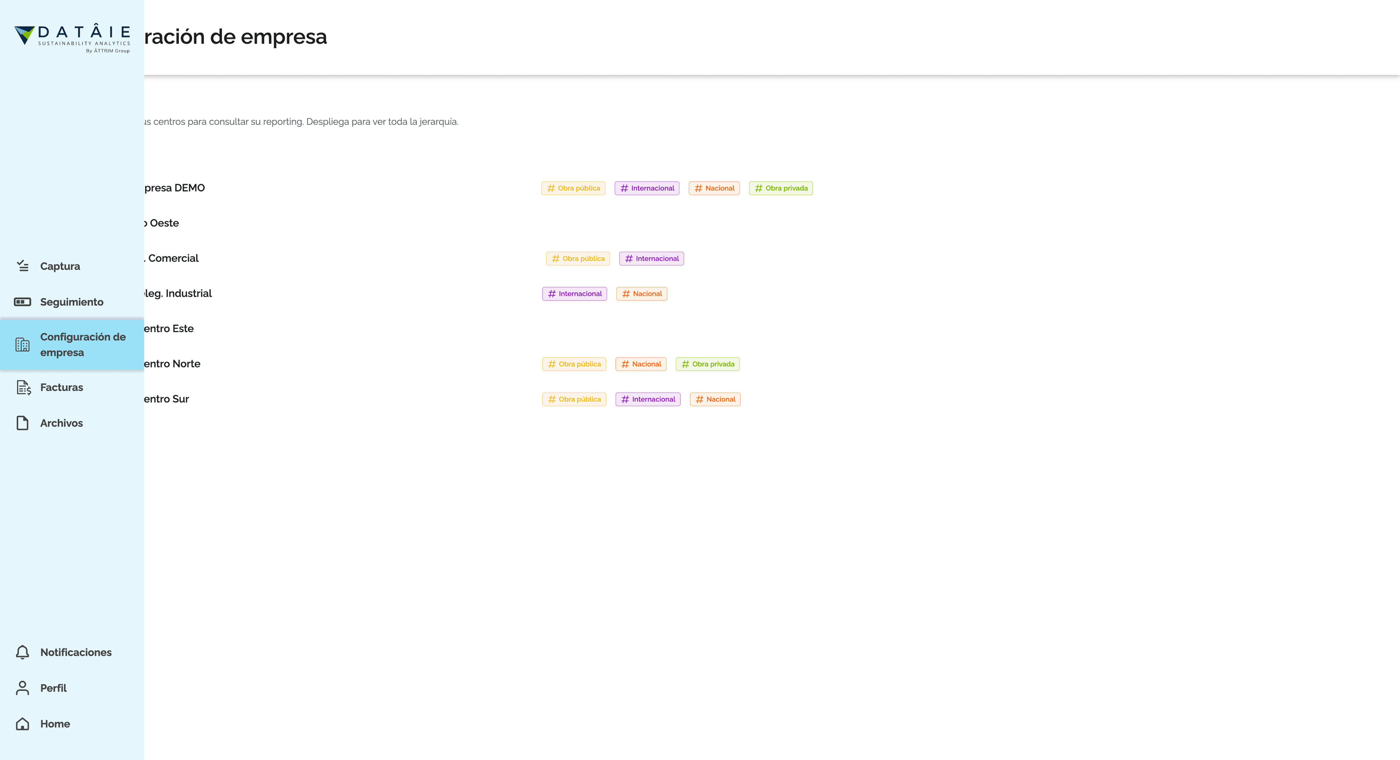The width and height of the screenshot is (1400, 760).
Task: Click Obra pública tag on Centro Sur row
Action: coord(574,399)
